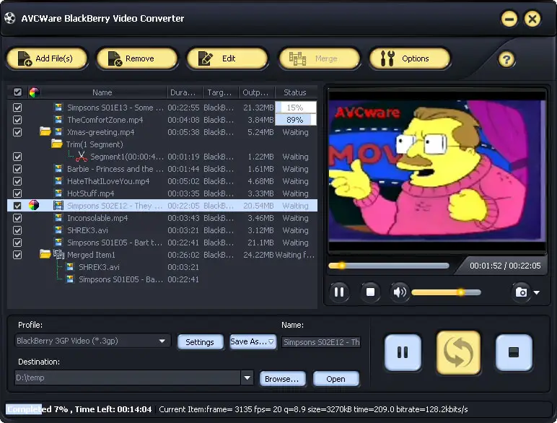Click the video icon of the child SHREK3.avi under Merged Item1
Image resolution: width=557 pixels, height=423 pixels.
pyautogui.click(x=70, y=266)
